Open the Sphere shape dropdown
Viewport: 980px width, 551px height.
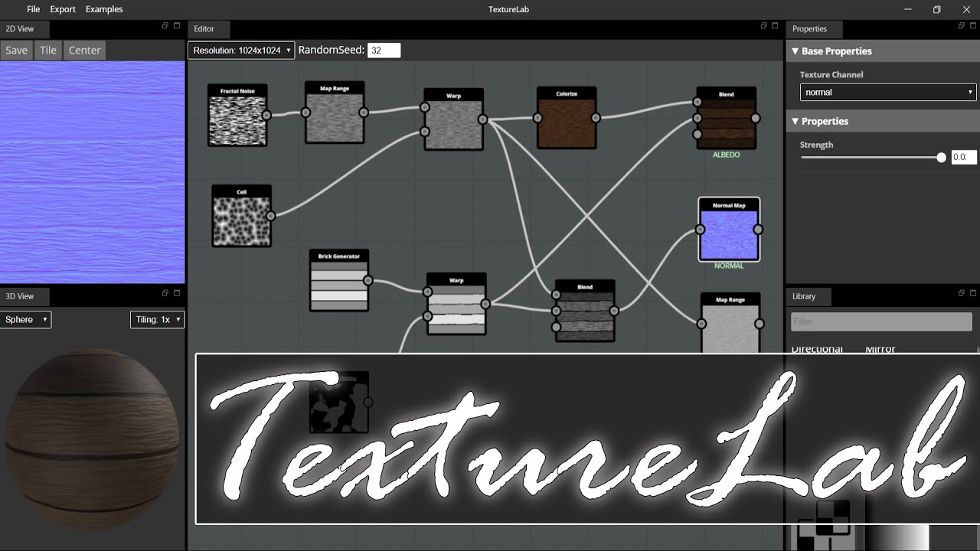click(25, 319)
